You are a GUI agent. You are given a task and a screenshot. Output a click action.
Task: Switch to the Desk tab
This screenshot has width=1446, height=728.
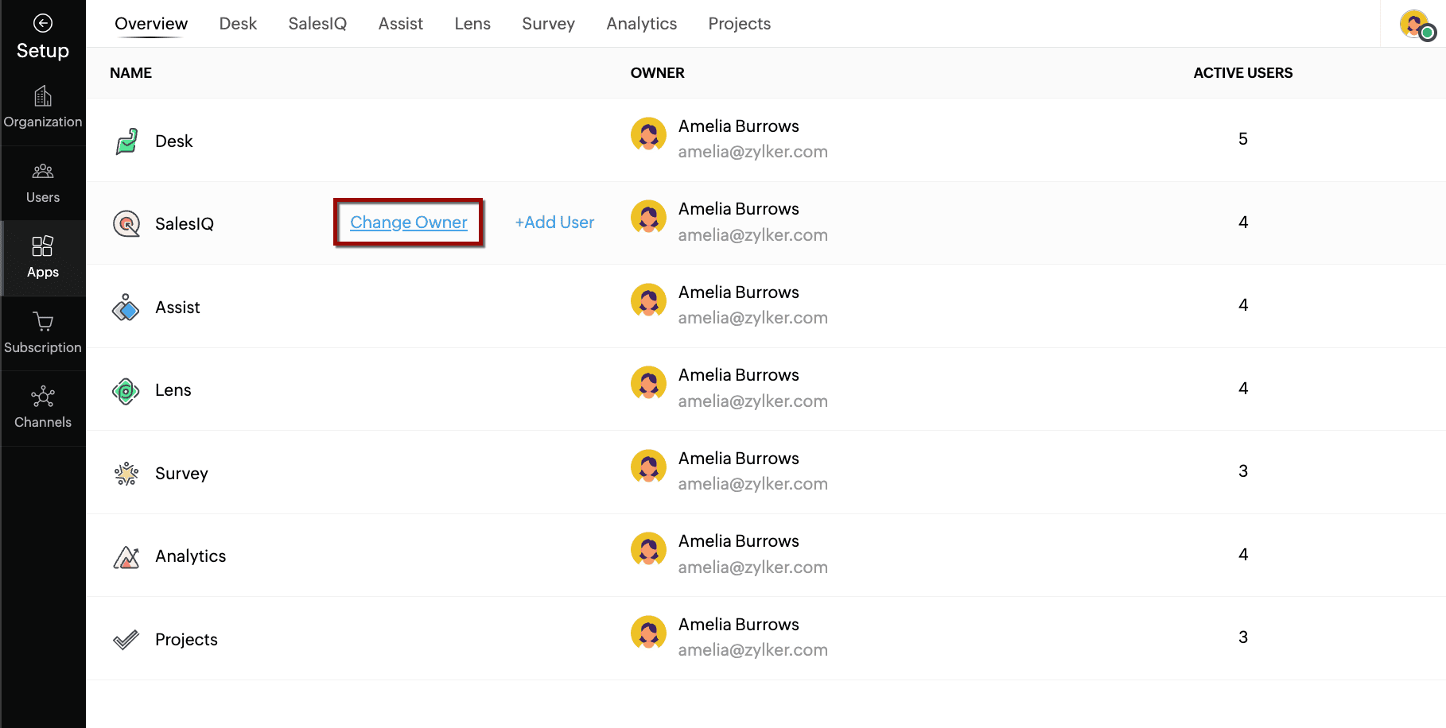pos(238,24)
